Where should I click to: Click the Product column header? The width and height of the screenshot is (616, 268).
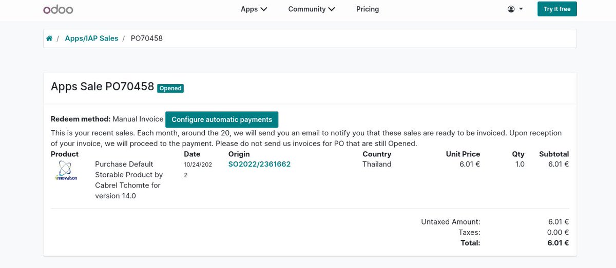tap(65, 154)
